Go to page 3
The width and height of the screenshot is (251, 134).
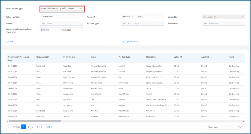[33, 127]
